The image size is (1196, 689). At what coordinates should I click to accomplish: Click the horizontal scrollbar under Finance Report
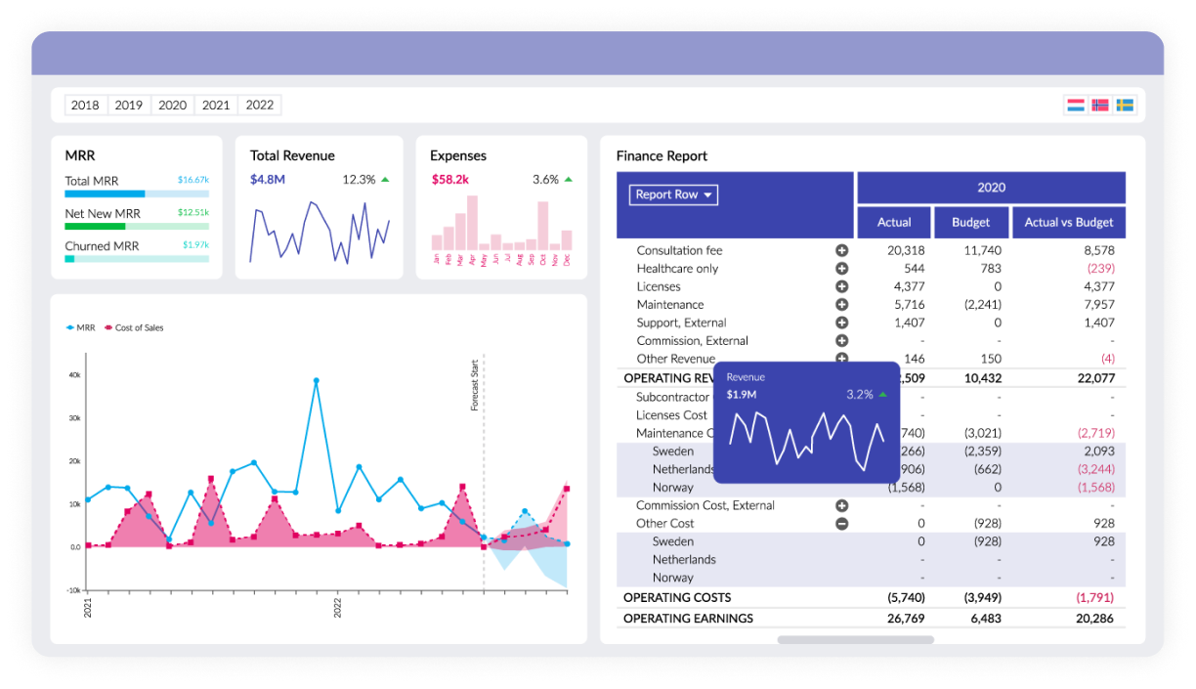tap(855, 640)
